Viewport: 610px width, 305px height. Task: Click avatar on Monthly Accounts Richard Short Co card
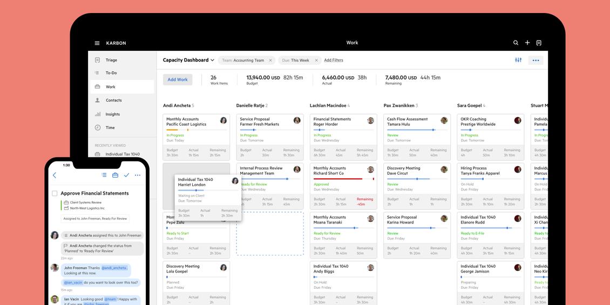point(370,169)
